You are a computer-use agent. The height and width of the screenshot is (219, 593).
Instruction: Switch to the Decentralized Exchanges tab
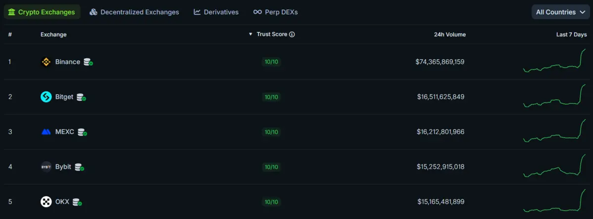[x=134, y=12]
